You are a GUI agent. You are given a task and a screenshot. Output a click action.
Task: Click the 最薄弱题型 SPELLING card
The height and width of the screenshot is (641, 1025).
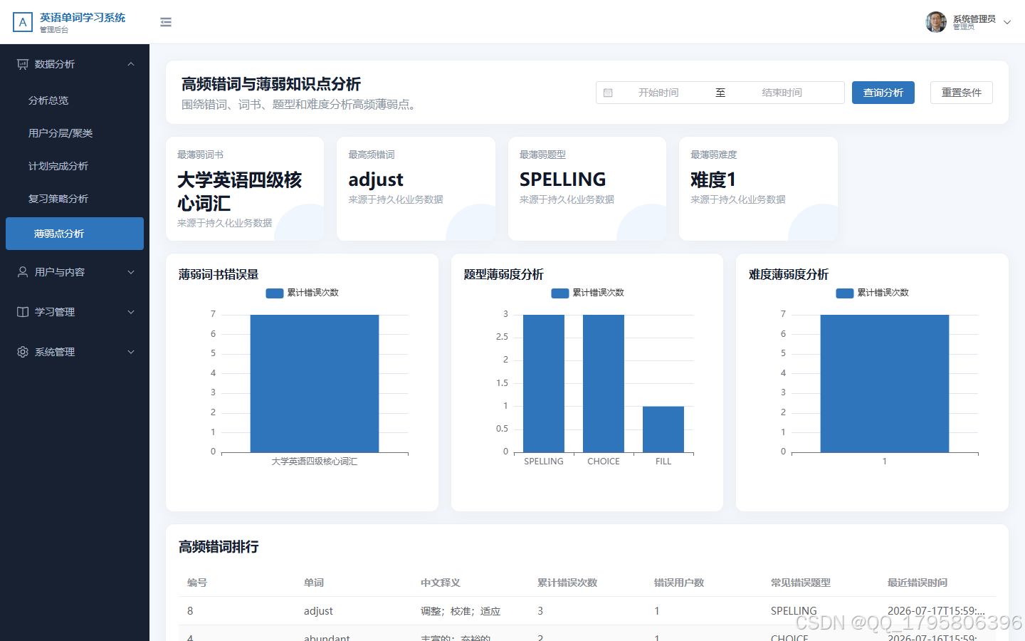pyautogui.click(x=587, y=189)
